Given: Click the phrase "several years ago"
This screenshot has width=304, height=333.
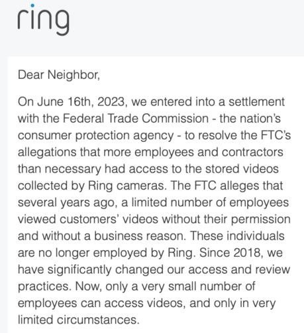Looking at the screenshot, I should (x=68, y=202).
